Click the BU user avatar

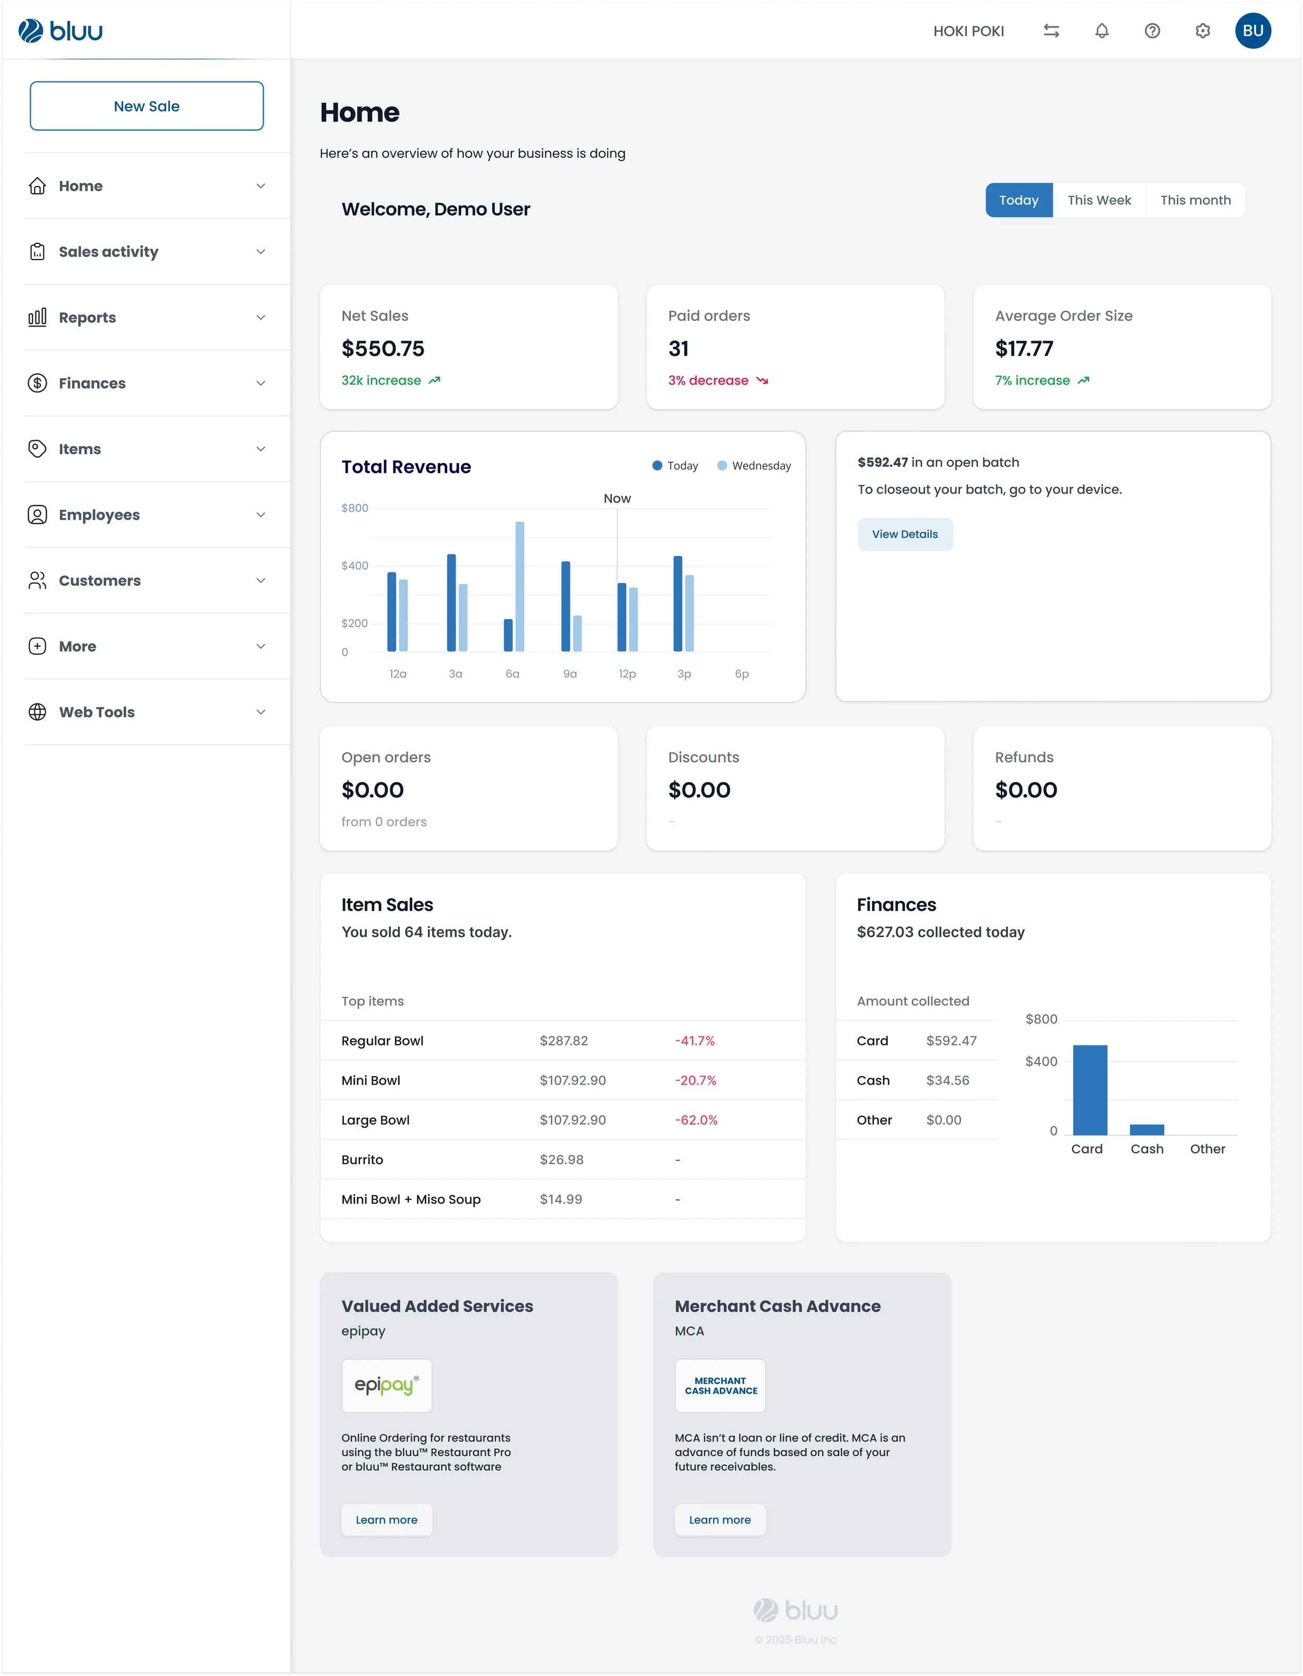tap(1253, 31)
